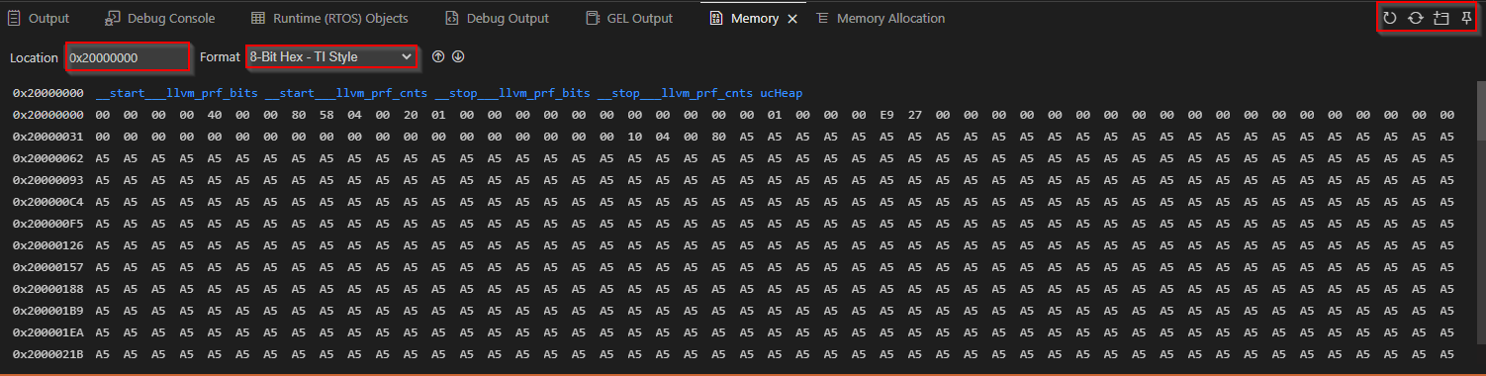Go to previous memory page (up arrow)

437,57
